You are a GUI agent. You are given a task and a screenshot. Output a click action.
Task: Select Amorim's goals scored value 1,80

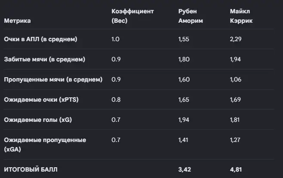click(184, 59)
